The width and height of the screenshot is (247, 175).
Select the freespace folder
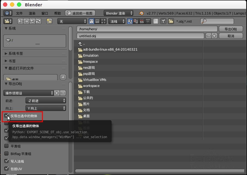point(88,61)
